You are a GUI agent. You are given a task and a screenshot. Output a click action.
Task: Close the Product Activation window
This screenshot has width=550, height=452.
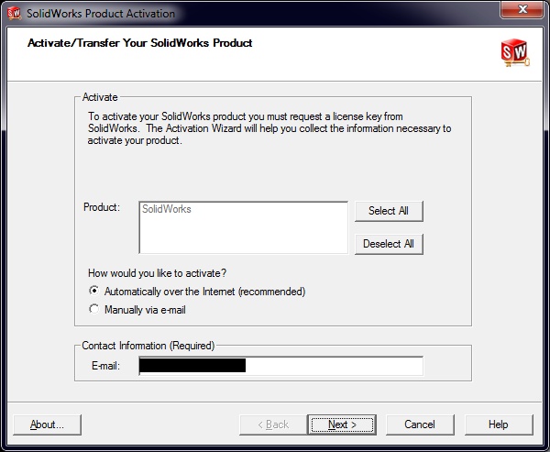coord(522,9)
